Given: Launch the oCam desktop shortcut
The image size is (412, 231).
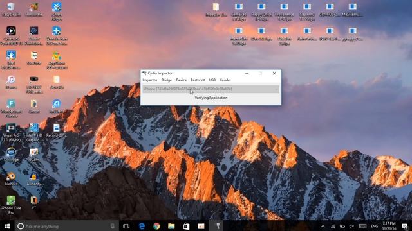Looking at the screenshot, I should [x=34, y=155].
